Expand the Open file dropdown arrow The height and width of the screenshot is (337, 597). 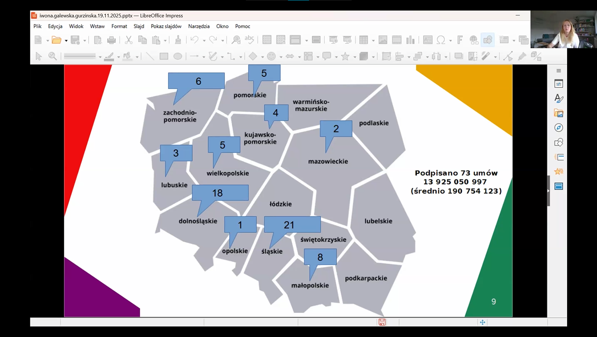coord(66,40)
